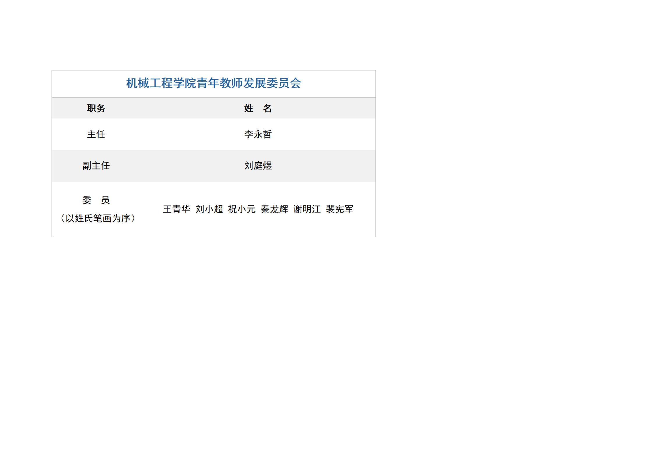Click the name 李永哲
Screen dimensions: 654x462
click(258, 134)
